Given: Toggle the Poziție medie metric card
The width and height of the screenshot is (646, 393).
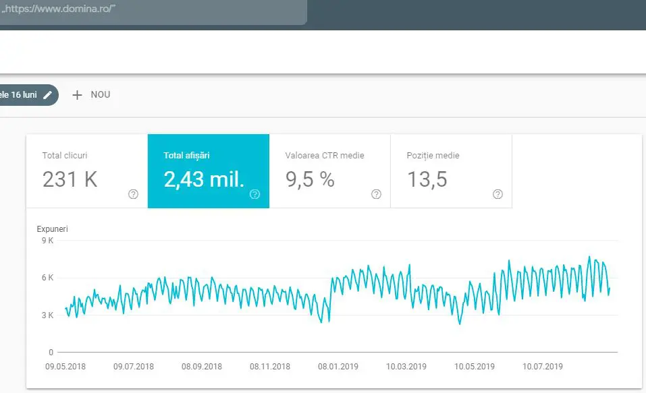Looking at the screenshot, I should [x=451, y=171].
